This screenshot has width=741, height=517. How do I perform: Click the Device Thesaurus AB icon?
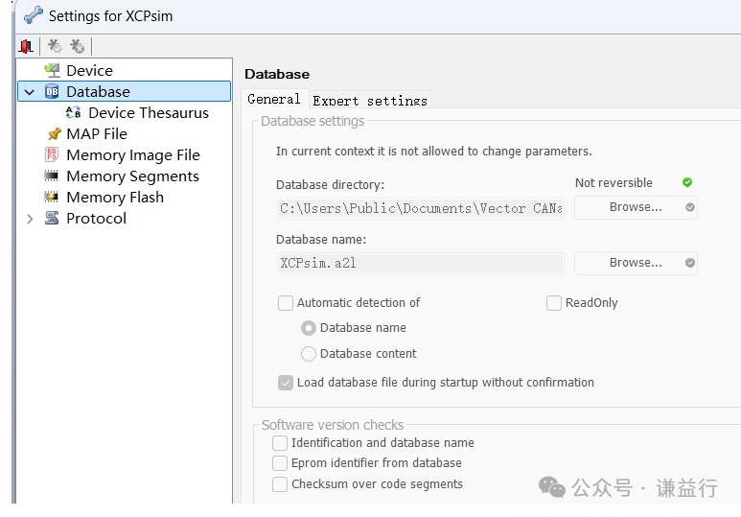coord(73,112)
